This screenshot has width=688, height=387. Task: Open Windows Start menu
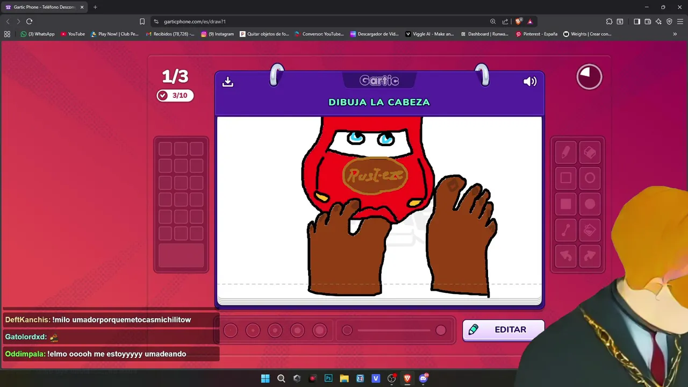tap(266, 378)
